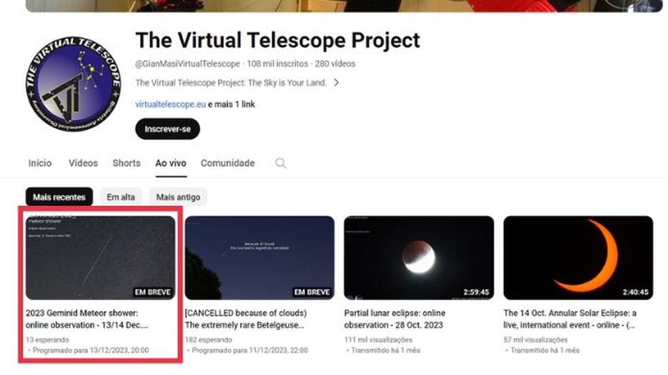Click 'Programado para 13/12/2023, 20:00' text
This screenshot has height=375, width=668.
click(x=91, y=351)
